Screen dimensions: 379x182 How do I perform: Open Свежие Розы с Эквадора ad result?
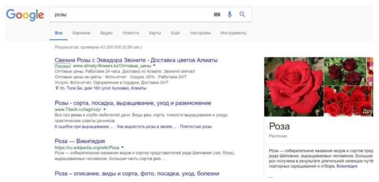pos(136,60)
